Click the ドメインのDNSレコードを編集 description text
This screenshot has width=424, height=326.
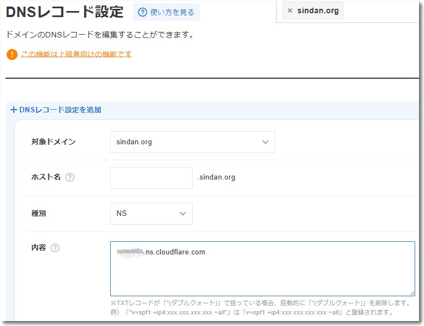pyautogui.click(x=100, y=35)
